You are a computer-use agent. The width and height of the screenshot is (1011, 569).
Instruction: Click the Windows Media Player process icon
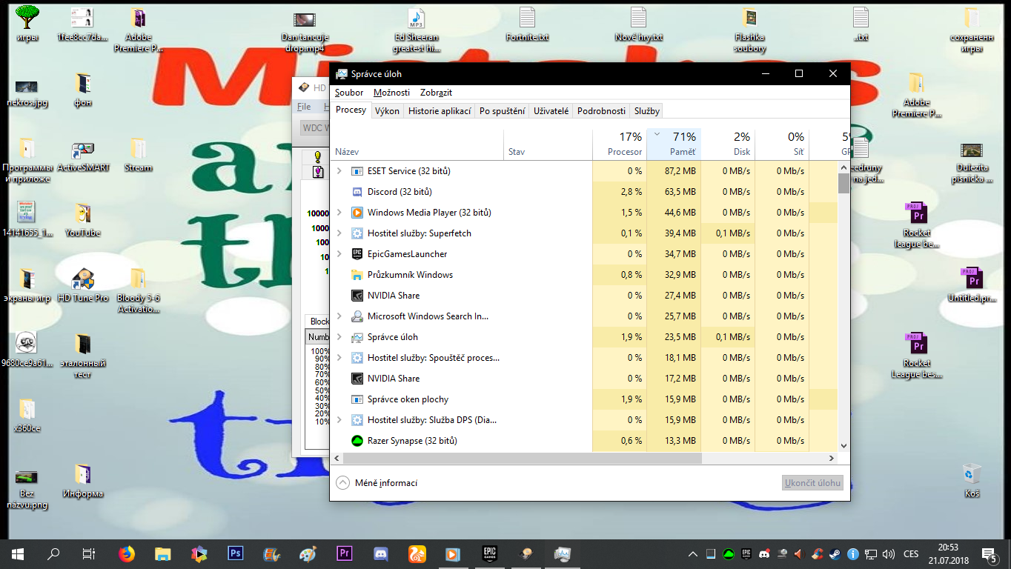tap(357, 213)
